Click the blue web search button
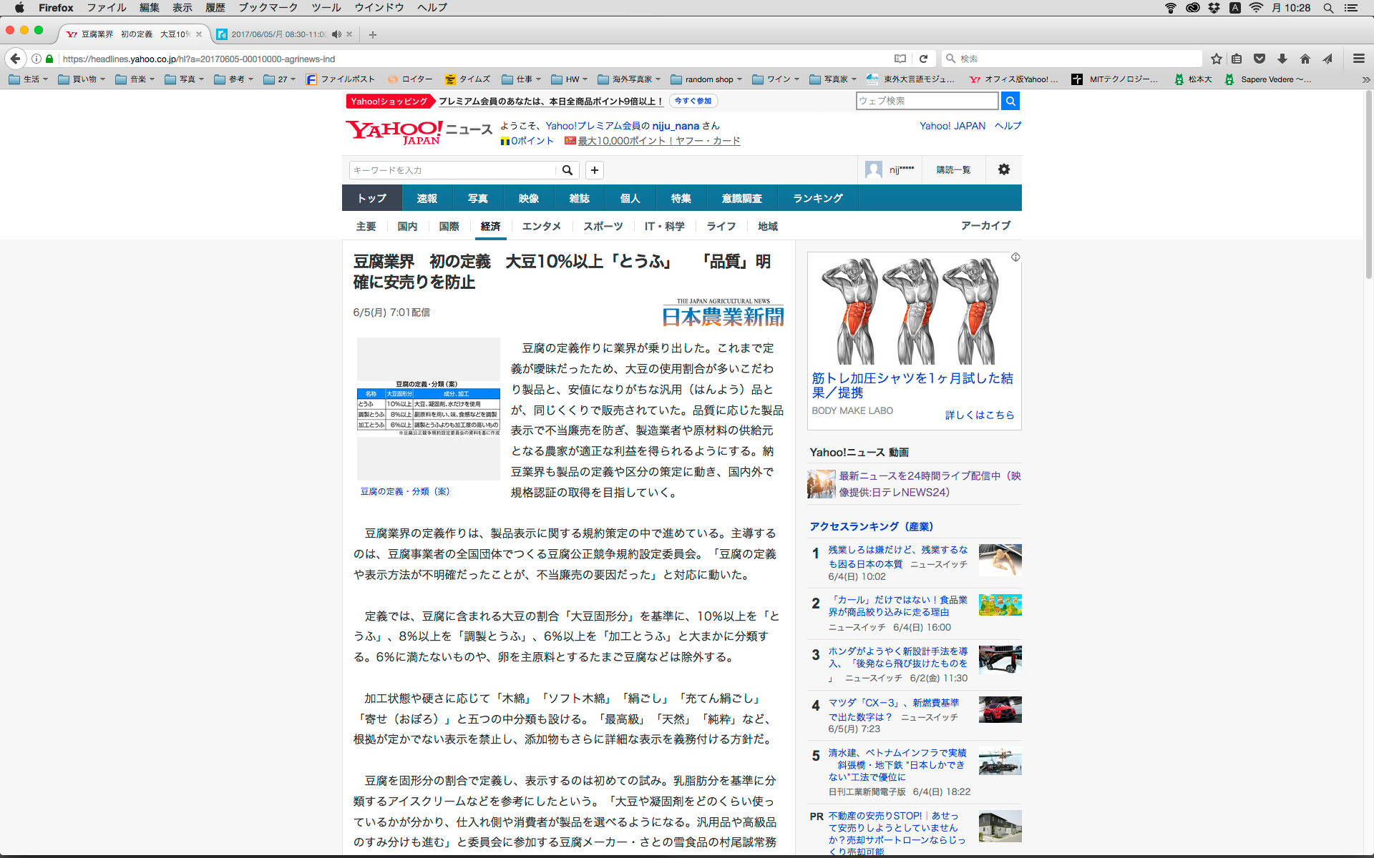Image resolution: width=1374 pixels, height=858 pixels. point(1010,101)
